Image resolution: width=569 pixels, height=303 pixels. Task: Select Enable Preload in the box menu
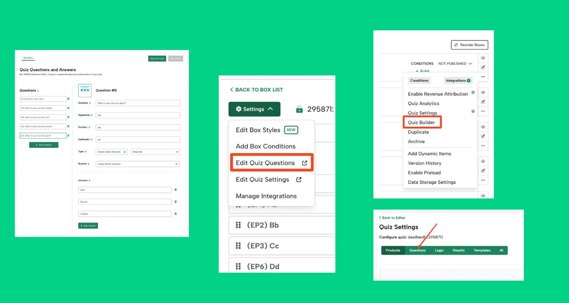424,173
